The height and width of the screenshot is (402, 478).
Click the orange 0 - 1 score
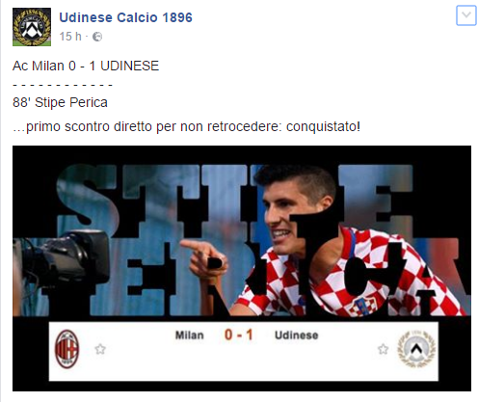click(x=239, y=335)
